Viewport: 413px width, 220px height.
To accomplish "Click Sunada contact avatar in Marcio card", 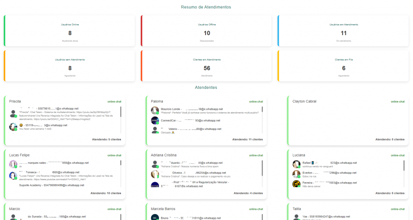I will 13,217.
